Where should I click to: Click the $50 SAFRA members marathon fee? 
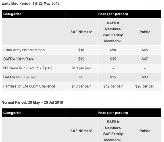click(x=113, y=50)
